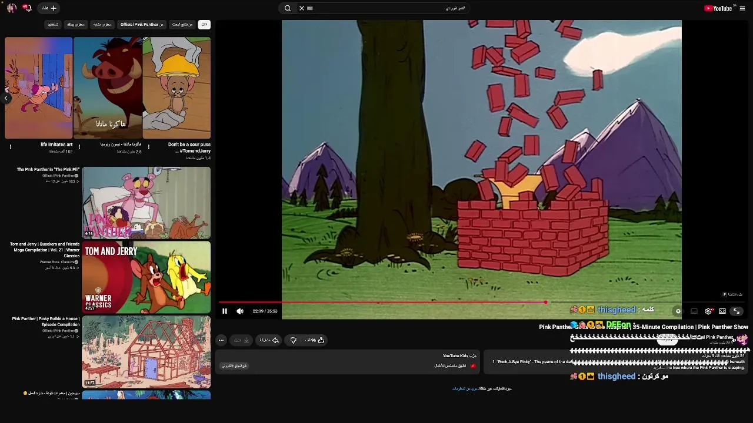The height and width of the screenshot is (423, 753).
Task: Like the video with the thumbs up
Action: tap(315, 340)
